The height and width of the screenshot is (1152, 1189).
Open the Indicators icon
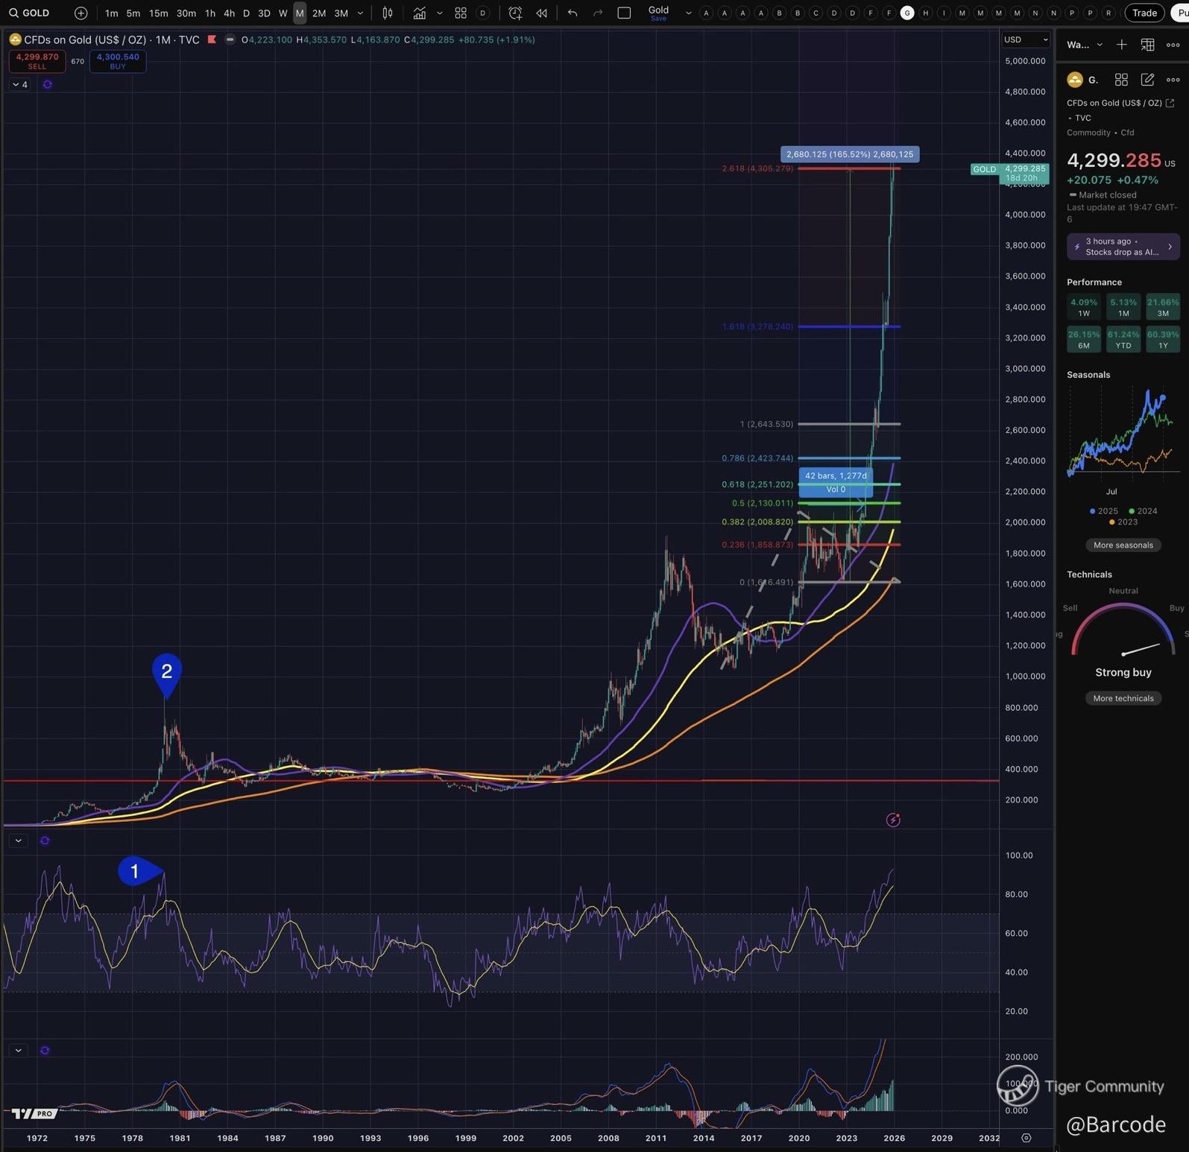click(x=420, y=13)
